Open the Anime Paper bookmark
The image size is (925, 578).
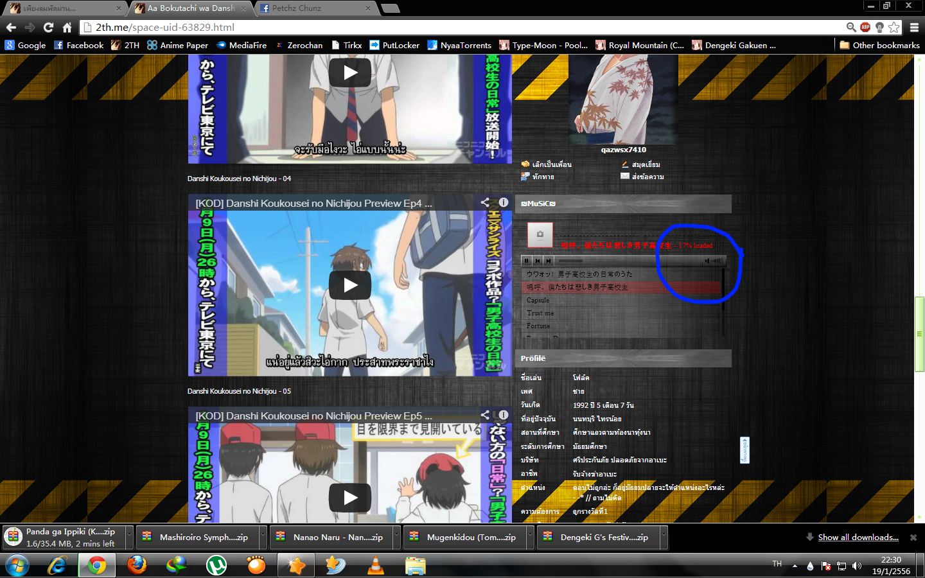177,45
